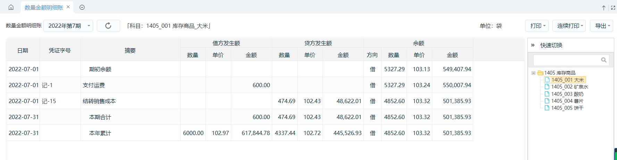This screenshot has height=160, width=617.
Task: Select the 数量金额明细账 tab
Action: point(44,7)
